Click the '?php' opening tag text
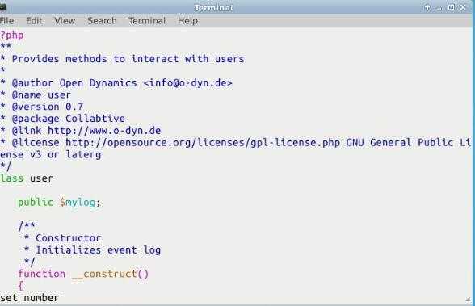This screenshot has width=475, height=306. (x=12, y=36)
